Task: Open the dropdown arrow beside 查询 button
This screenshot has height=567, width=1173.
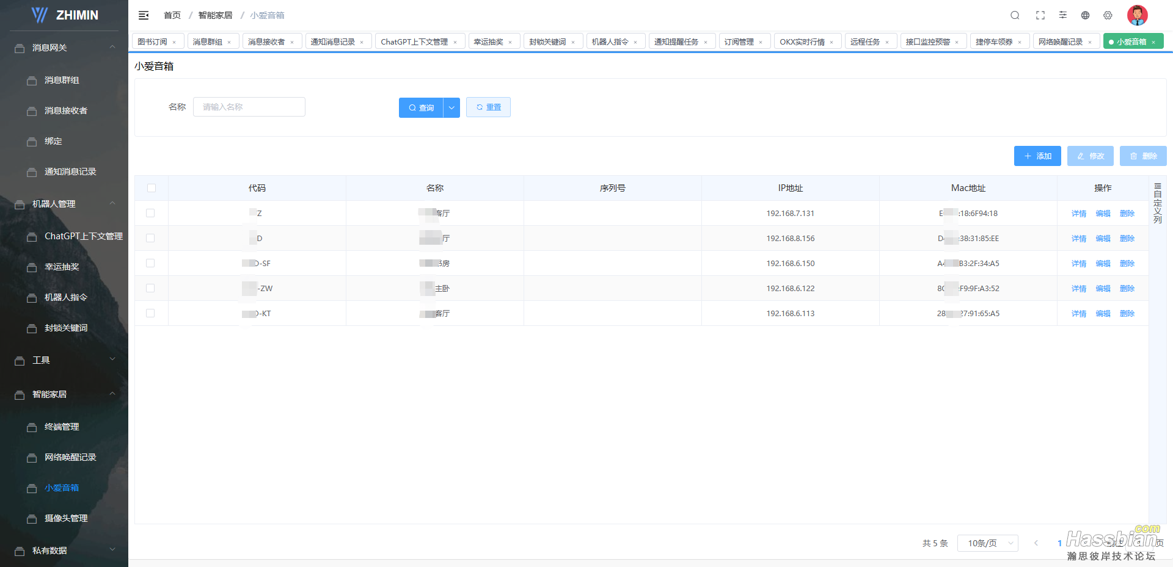Action: (451, 107)
